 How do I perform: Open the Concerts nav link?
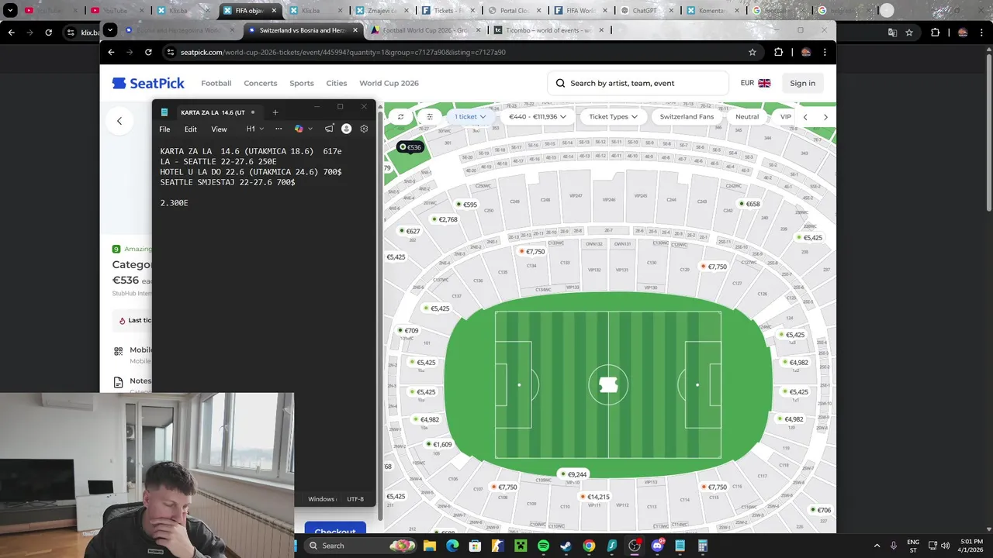[x=261, y=83]
